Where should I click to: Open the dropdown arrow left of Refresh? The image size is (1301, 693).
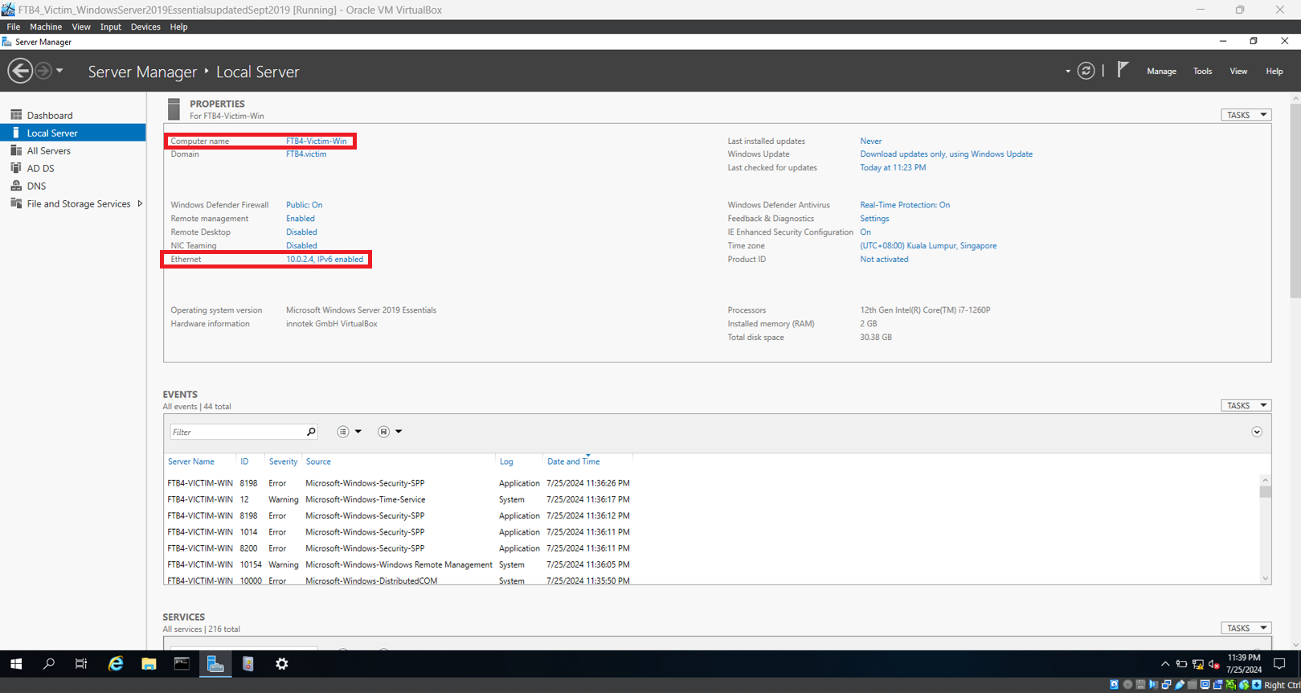(x=1068, y=71)
